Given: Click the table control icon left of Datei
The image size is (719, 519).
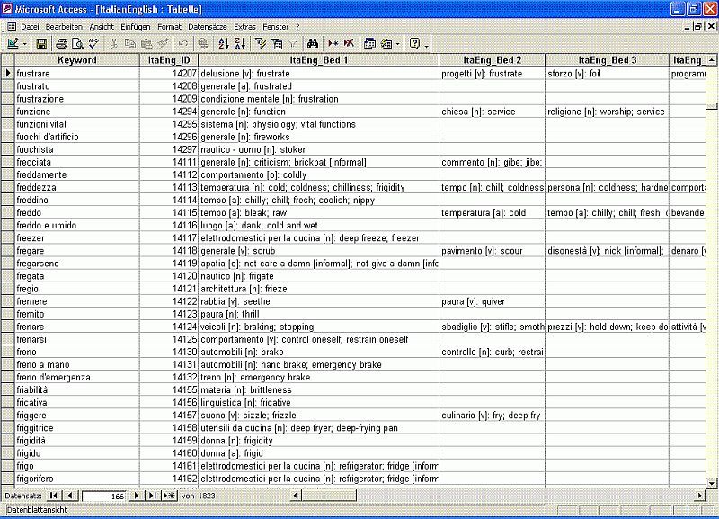Looking at the screenshot, I should click(x=12, y=27).
